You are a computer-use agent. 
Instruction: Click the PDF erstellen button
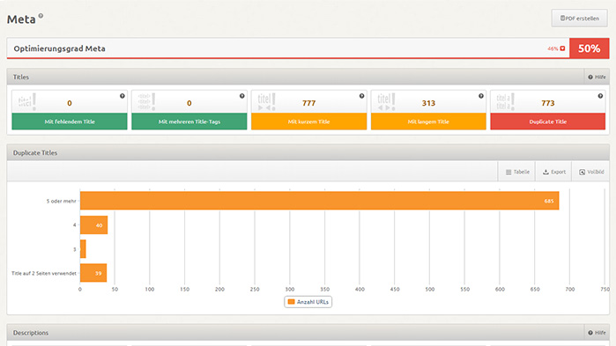(580, 18)
